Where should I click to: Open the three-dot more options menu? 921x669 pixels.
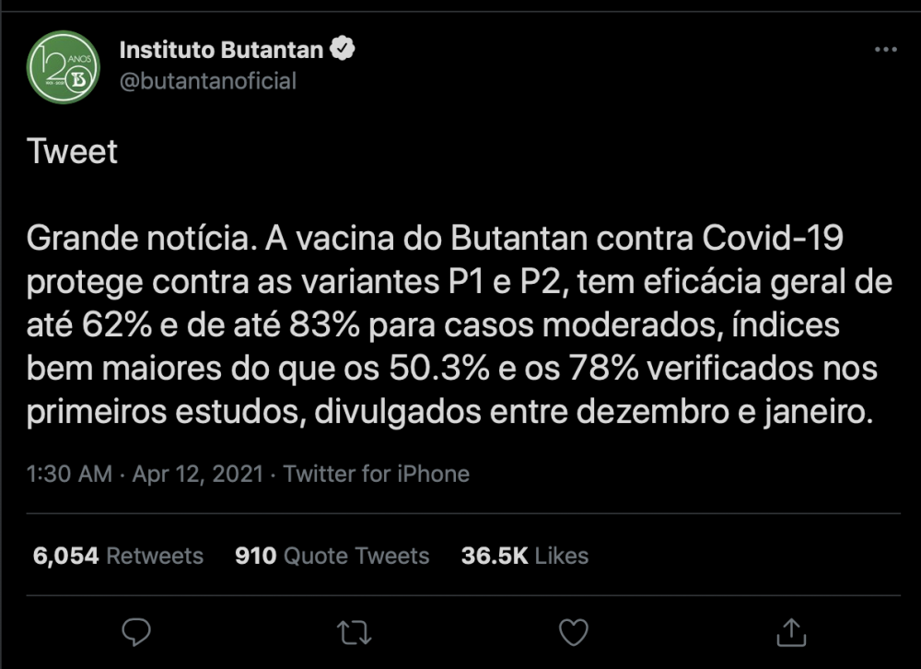coord(886,50)
